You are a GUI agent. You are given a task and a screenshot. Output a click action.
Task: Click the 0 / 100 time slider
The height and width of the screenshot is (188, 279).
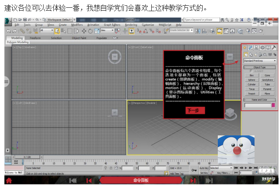point(27,157)
